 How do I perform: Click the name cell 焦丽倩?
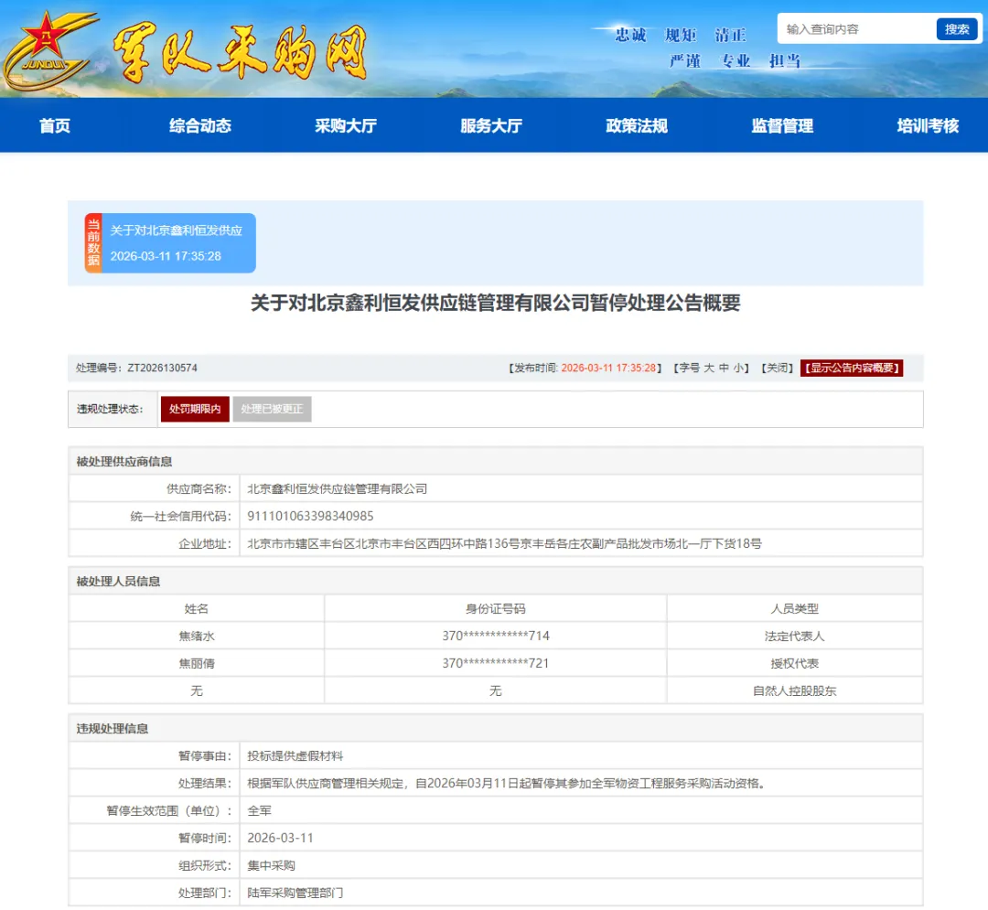pyautogui.click(x=197, y=663)
